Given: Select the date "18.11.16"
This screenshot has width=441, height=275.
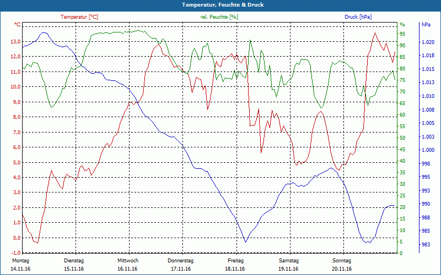Looking at the screenshot, I should click(x=235, y=269).
